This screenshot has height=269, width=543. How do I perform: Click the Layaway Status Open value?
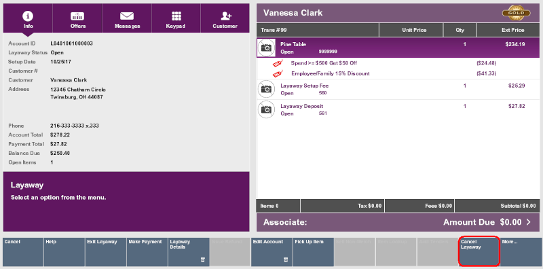point(57,53)
